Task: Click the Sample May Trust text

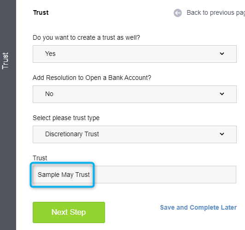Action: coord(64,175)
